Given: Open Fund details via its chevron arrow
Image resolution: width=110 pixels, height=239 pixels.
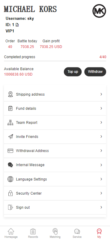Looking at the screenshot, I should 101,108.
